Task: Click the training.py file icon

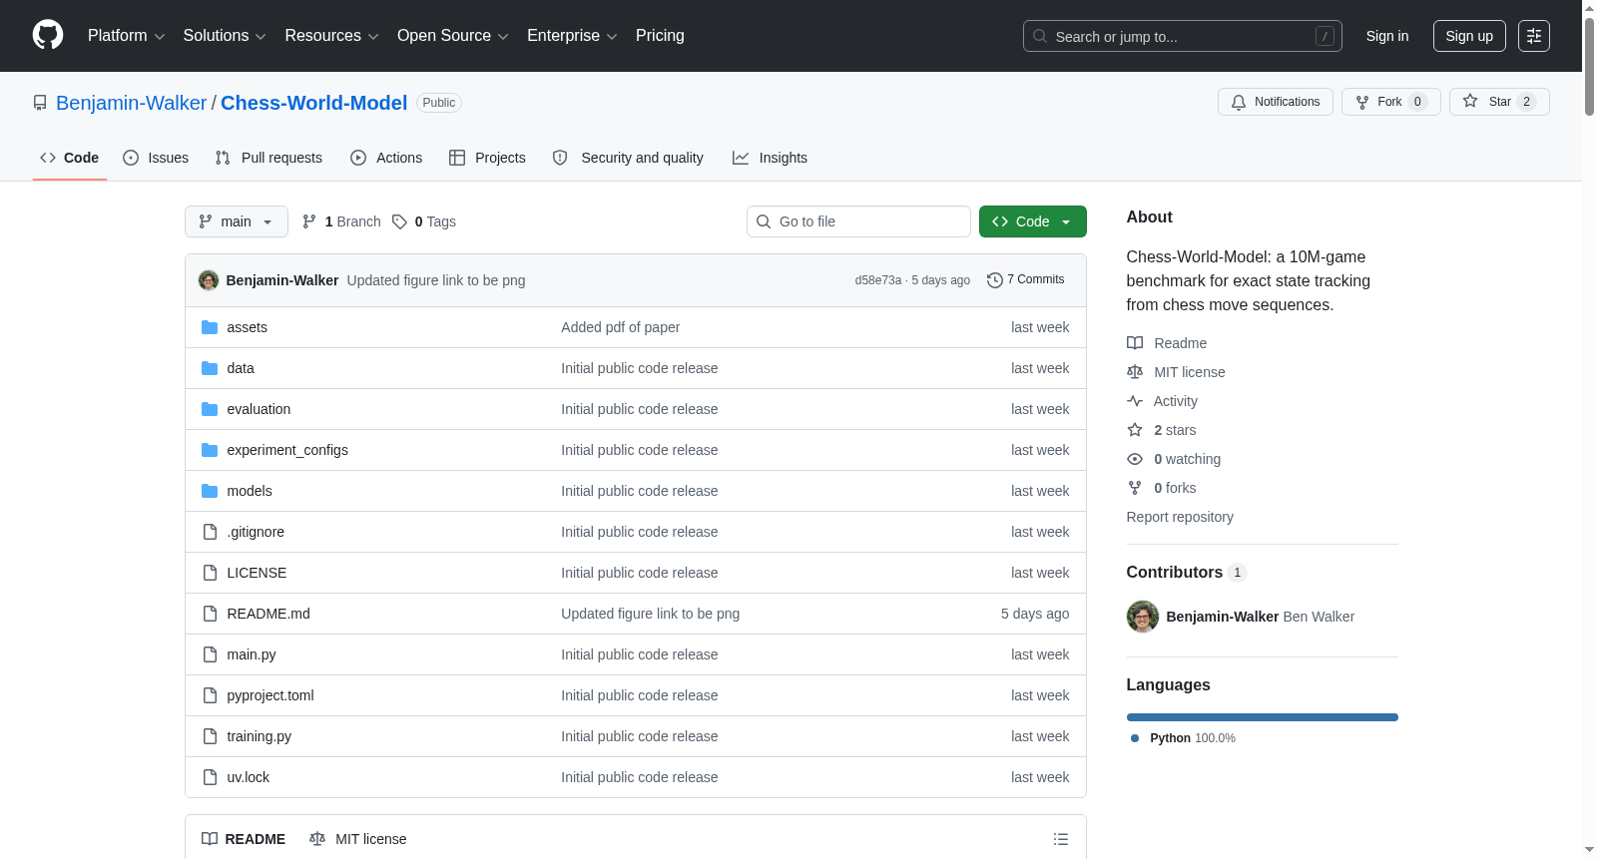Action: (210, 736)
